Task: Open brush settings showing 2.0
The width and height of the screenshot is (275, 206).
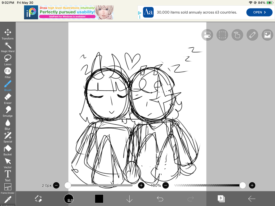Action: 69,199
